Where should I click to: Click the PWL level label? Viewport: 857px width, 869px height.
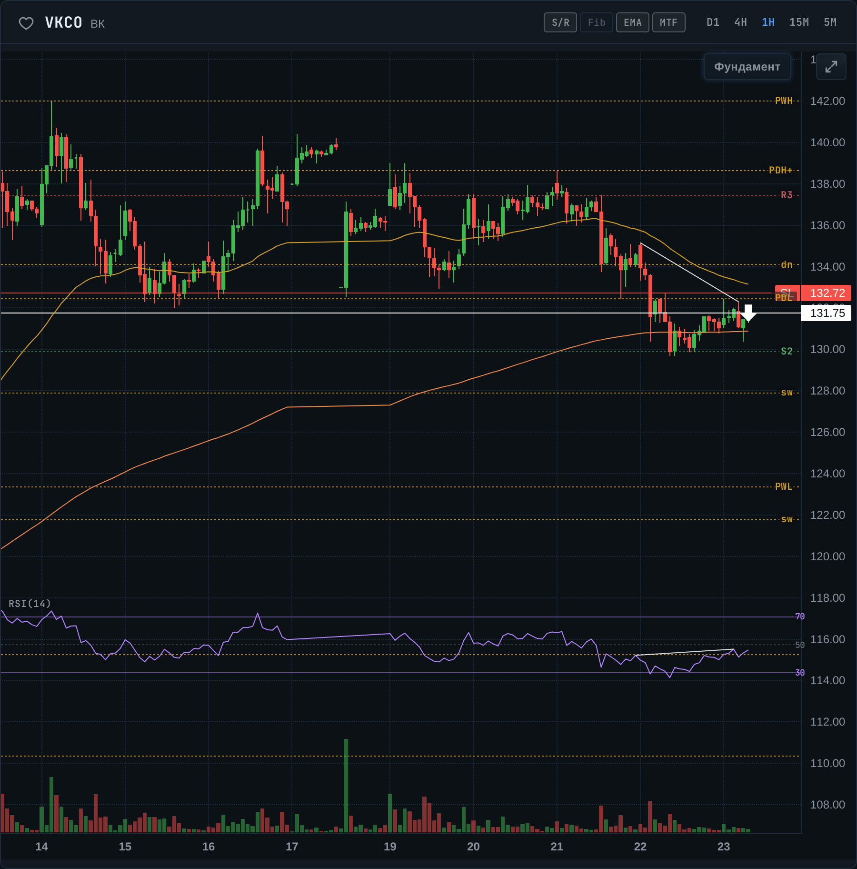coord(784,486)
